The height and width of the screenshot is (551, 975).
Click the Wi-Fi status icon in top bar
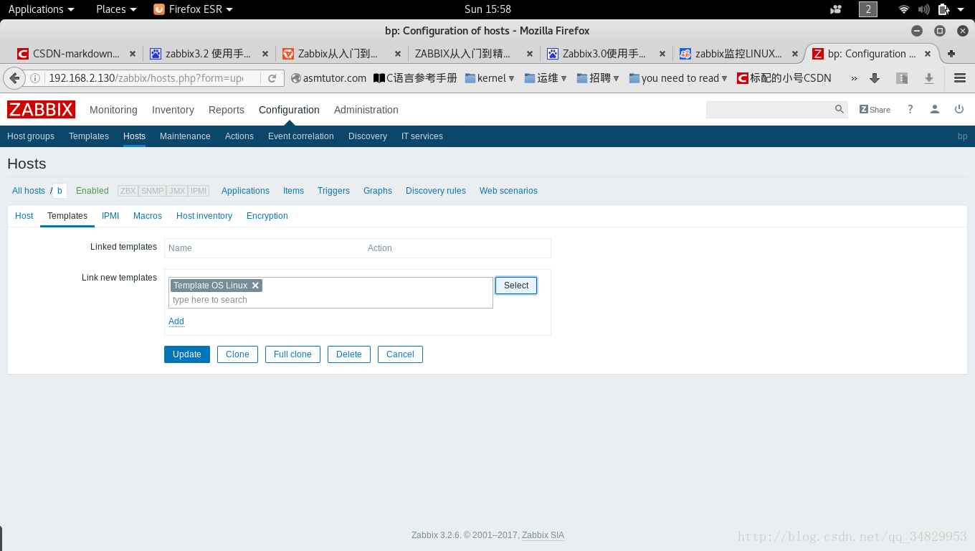pos(904,9)
